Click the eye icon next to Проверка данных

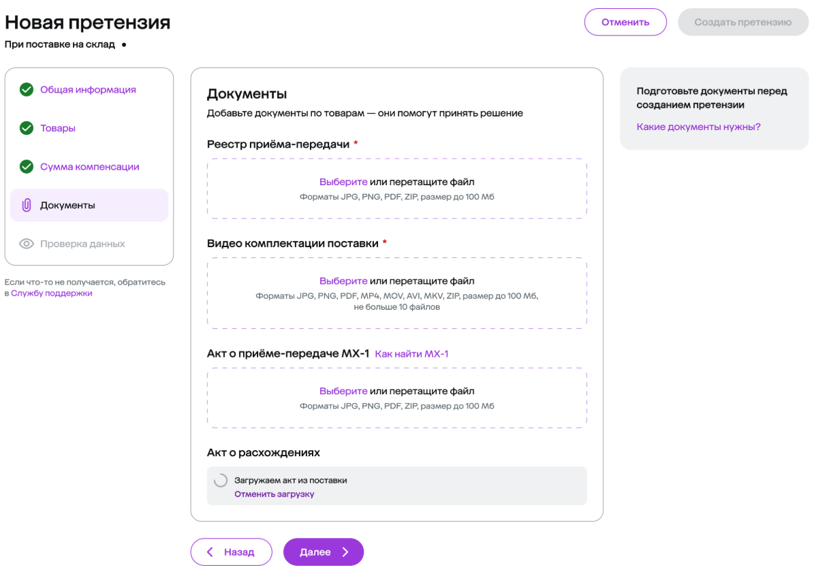(x=27, y=243)
